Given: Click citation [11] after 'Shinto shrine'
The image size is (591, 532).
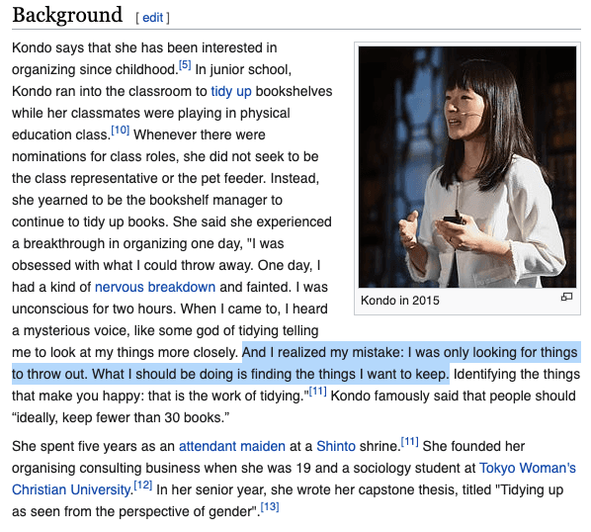Looking at the screenshot, I should (410, 442).
